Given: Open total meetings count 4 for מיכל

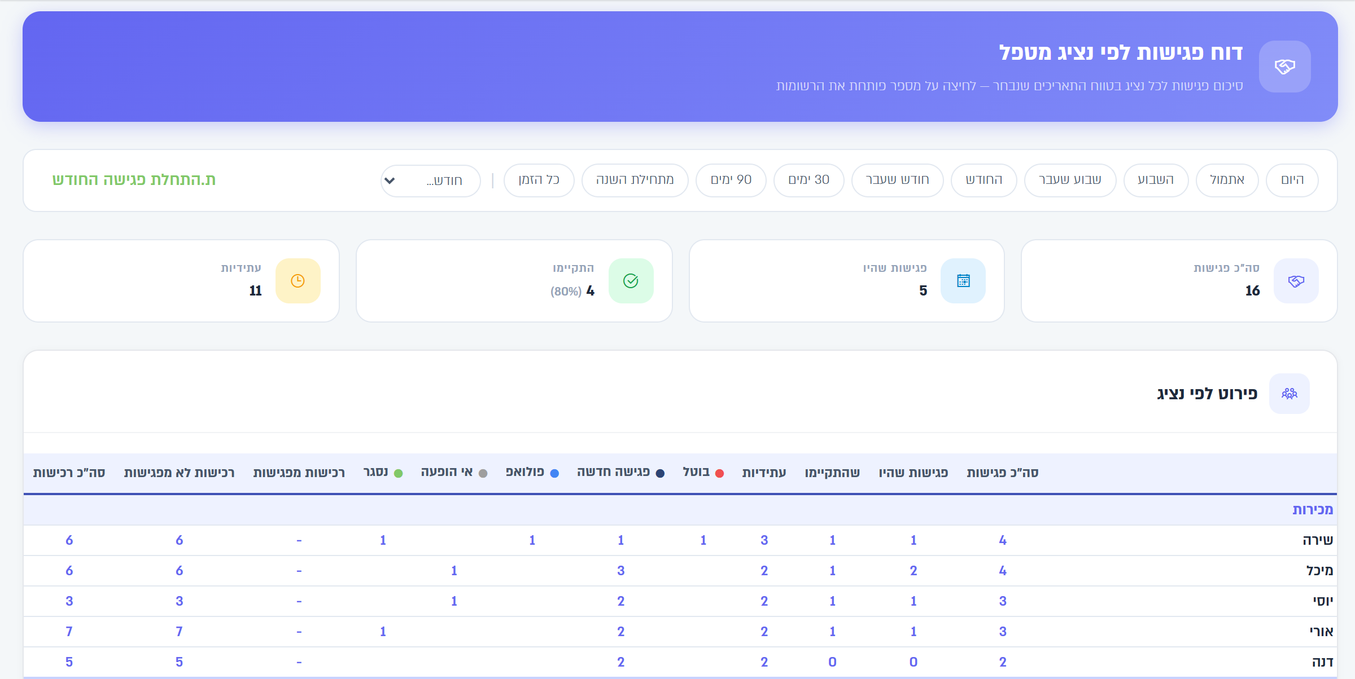Looking at the screenshot, I should point(1002,571).
